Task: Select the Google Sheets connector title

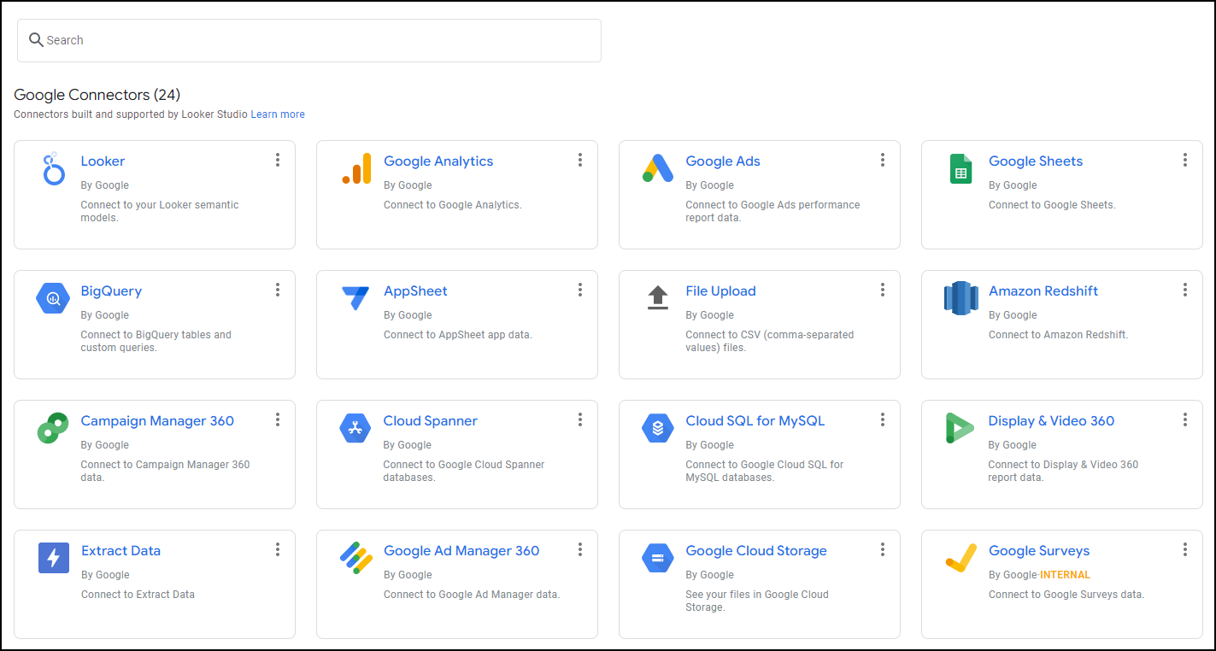Action: [1036, 161]
